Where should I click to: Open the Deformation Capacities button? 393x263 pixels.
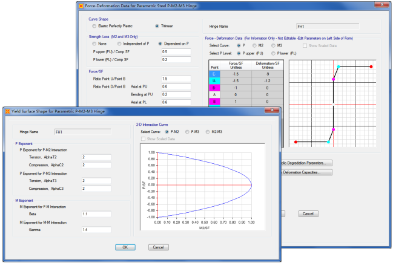(x=308, y=172)
